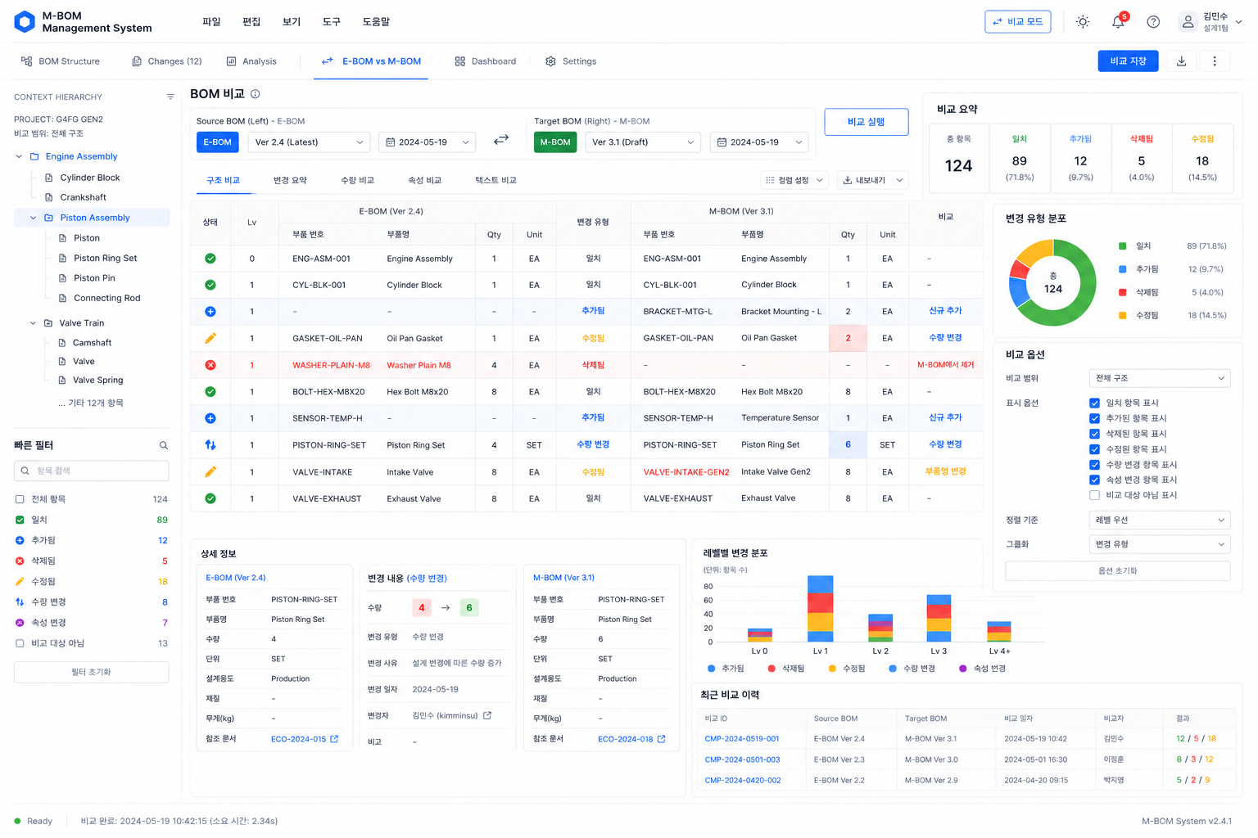The width and height of the screenshot is (1258, 838).
Task: Click the 항목 검색 search field
Action: pyautogui.click(x=91, y=471)
